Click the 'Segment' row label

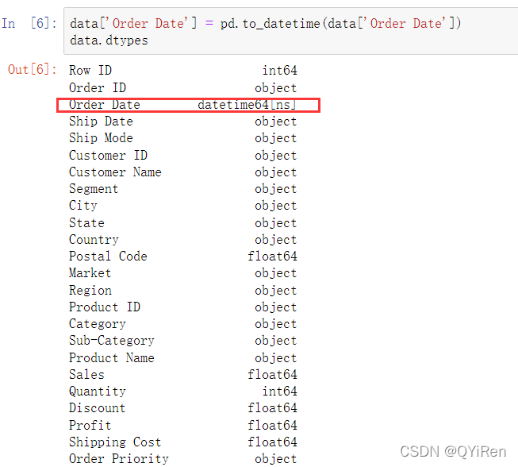click(94, 189)
